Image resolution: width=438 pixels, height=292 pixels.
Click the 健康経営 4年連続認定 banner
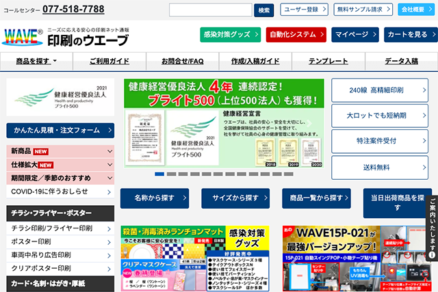(x=224, y=123)
